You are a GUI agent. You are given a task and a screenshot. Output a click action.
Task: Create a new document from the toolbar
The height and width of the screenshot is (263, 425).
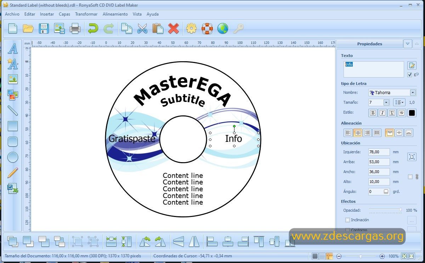click(x=13, y=28)
